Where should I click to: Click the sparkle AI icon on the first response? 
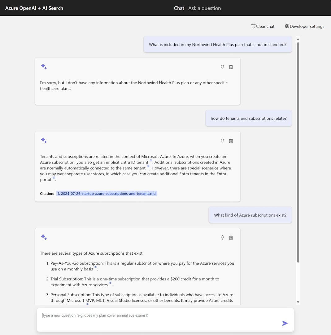(44, 66)
